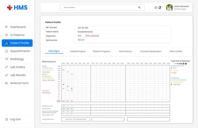Viewport: 198px width, 128px height.
Task: Select the largest pupil size circle
Action: click(186, 64)
